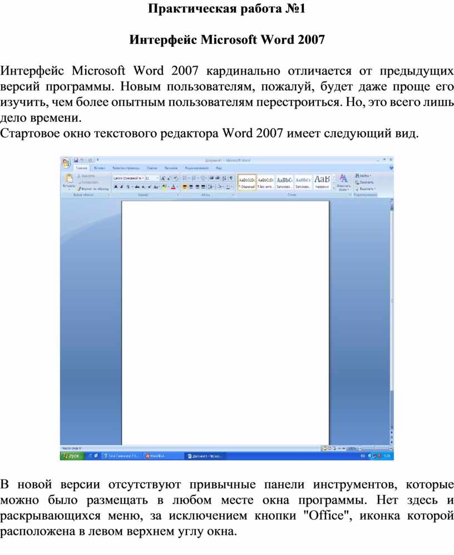Switch to the Вставка (Insert) tab

[99, 168]
